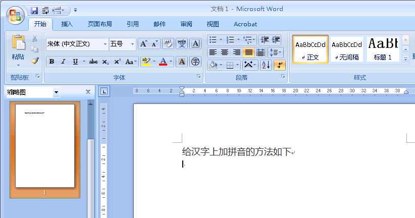Click the Grow Font icon

(x=143, y=44)
